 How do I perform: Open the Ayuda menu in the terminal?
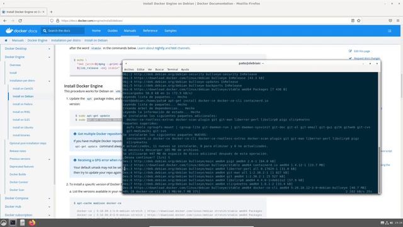(x=184, y=69)
